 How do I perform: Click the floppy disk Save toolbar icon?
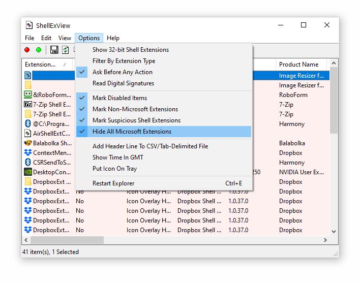(x=54, y=50)
